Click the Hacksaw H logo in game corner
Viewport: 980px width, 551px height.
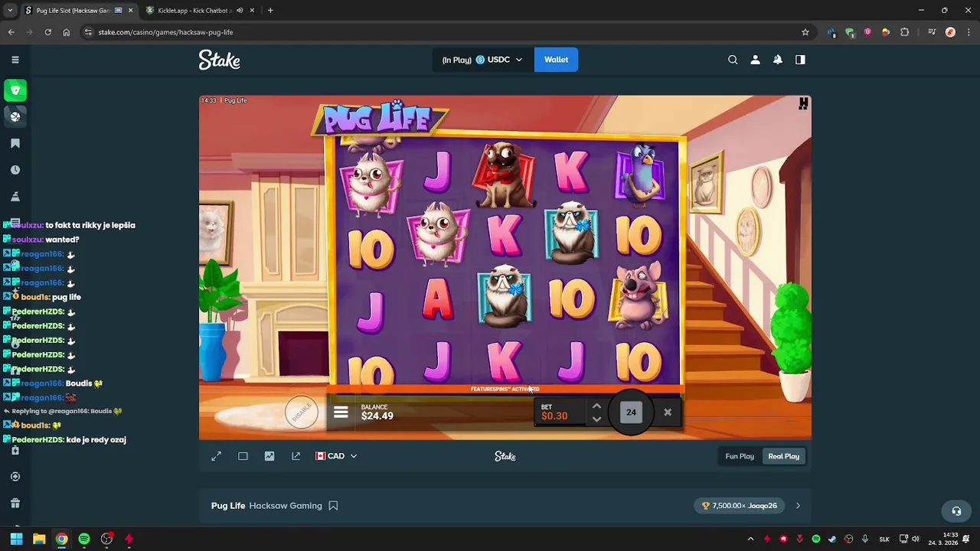pyautogui.click(x=803, y=103)
